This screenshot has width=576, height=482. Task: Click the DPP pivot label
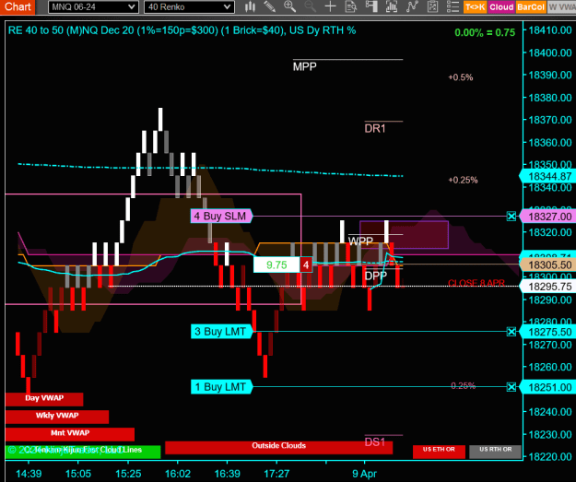(x=375, y=276)
